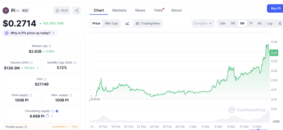Viewport: 283px width, 130px height.
Task: Click the 0.1519 starting price label
Action: point(95,99)
